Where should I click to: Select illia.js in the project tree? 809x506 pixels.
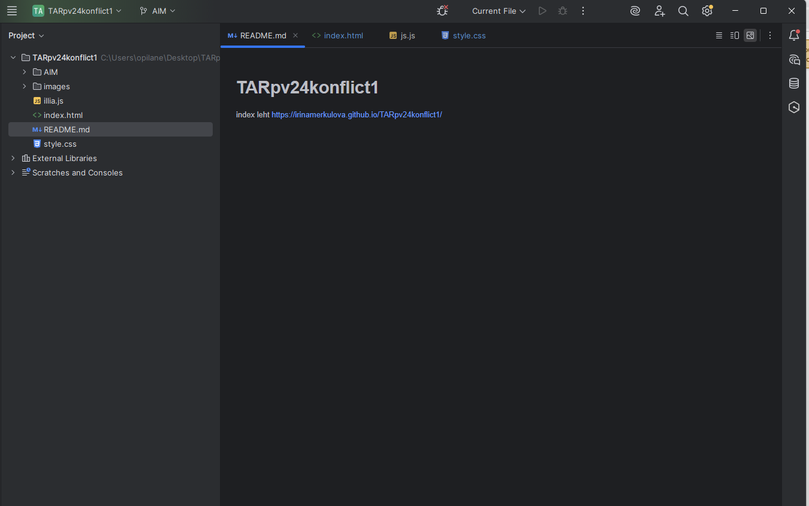[53, 101]
